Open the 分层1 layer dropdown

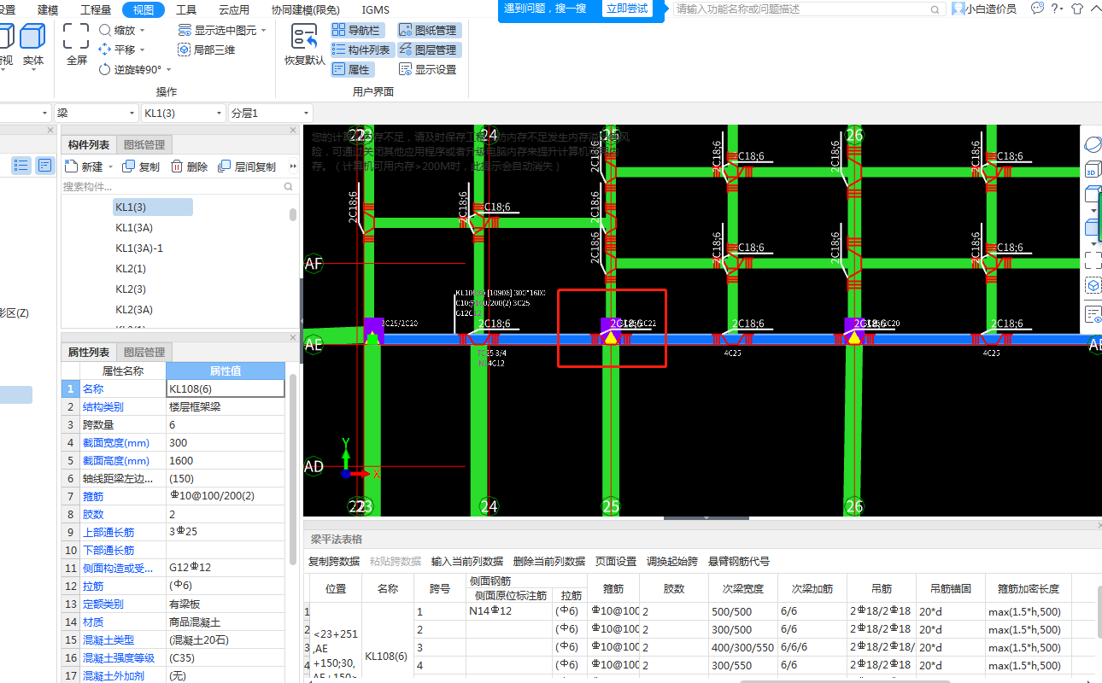coord(270,113)
